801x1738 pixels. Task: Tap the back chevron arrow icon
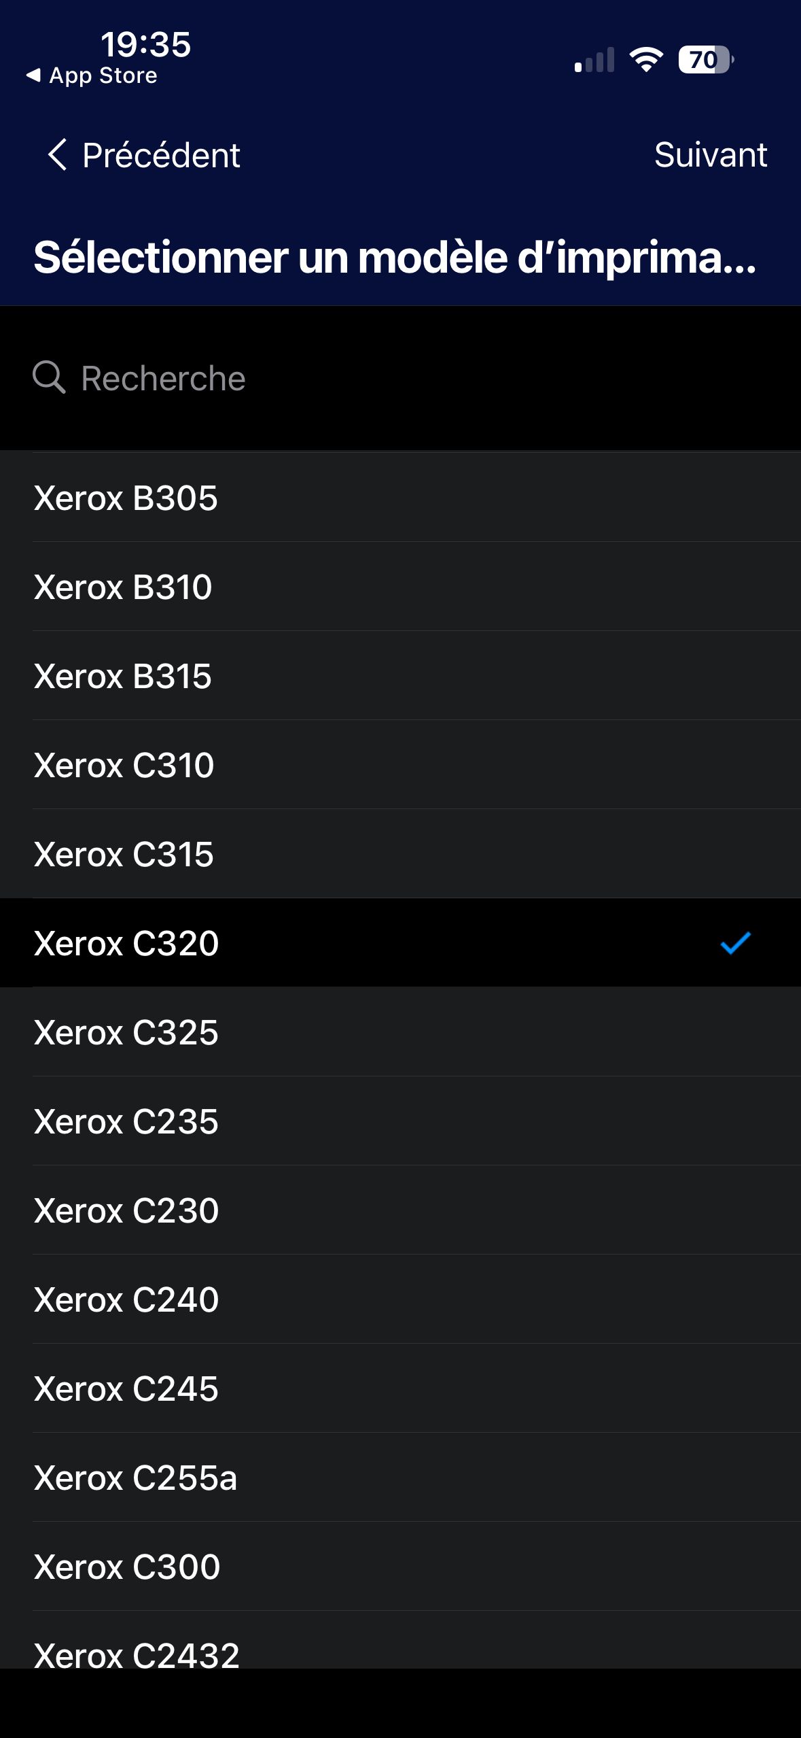point(57,154)
